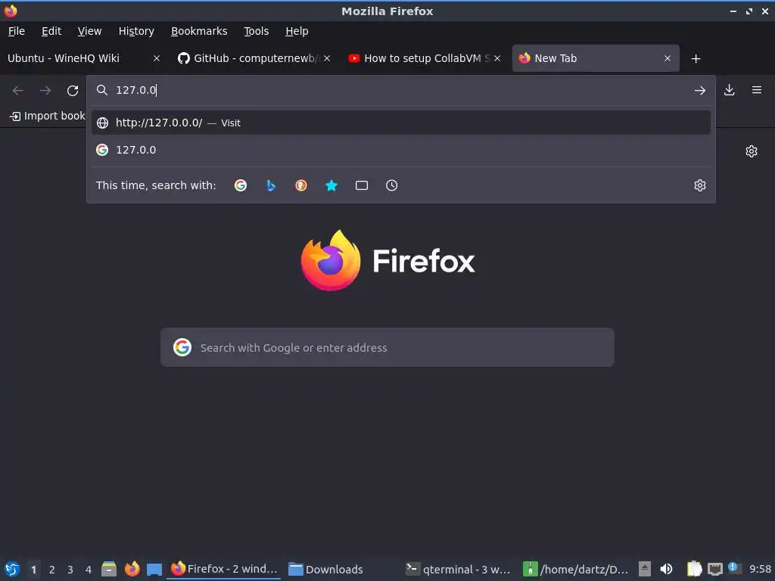Click the Go arrow in address bar
The width and height of the screenshot is (775, 581).
click(700, 91)
